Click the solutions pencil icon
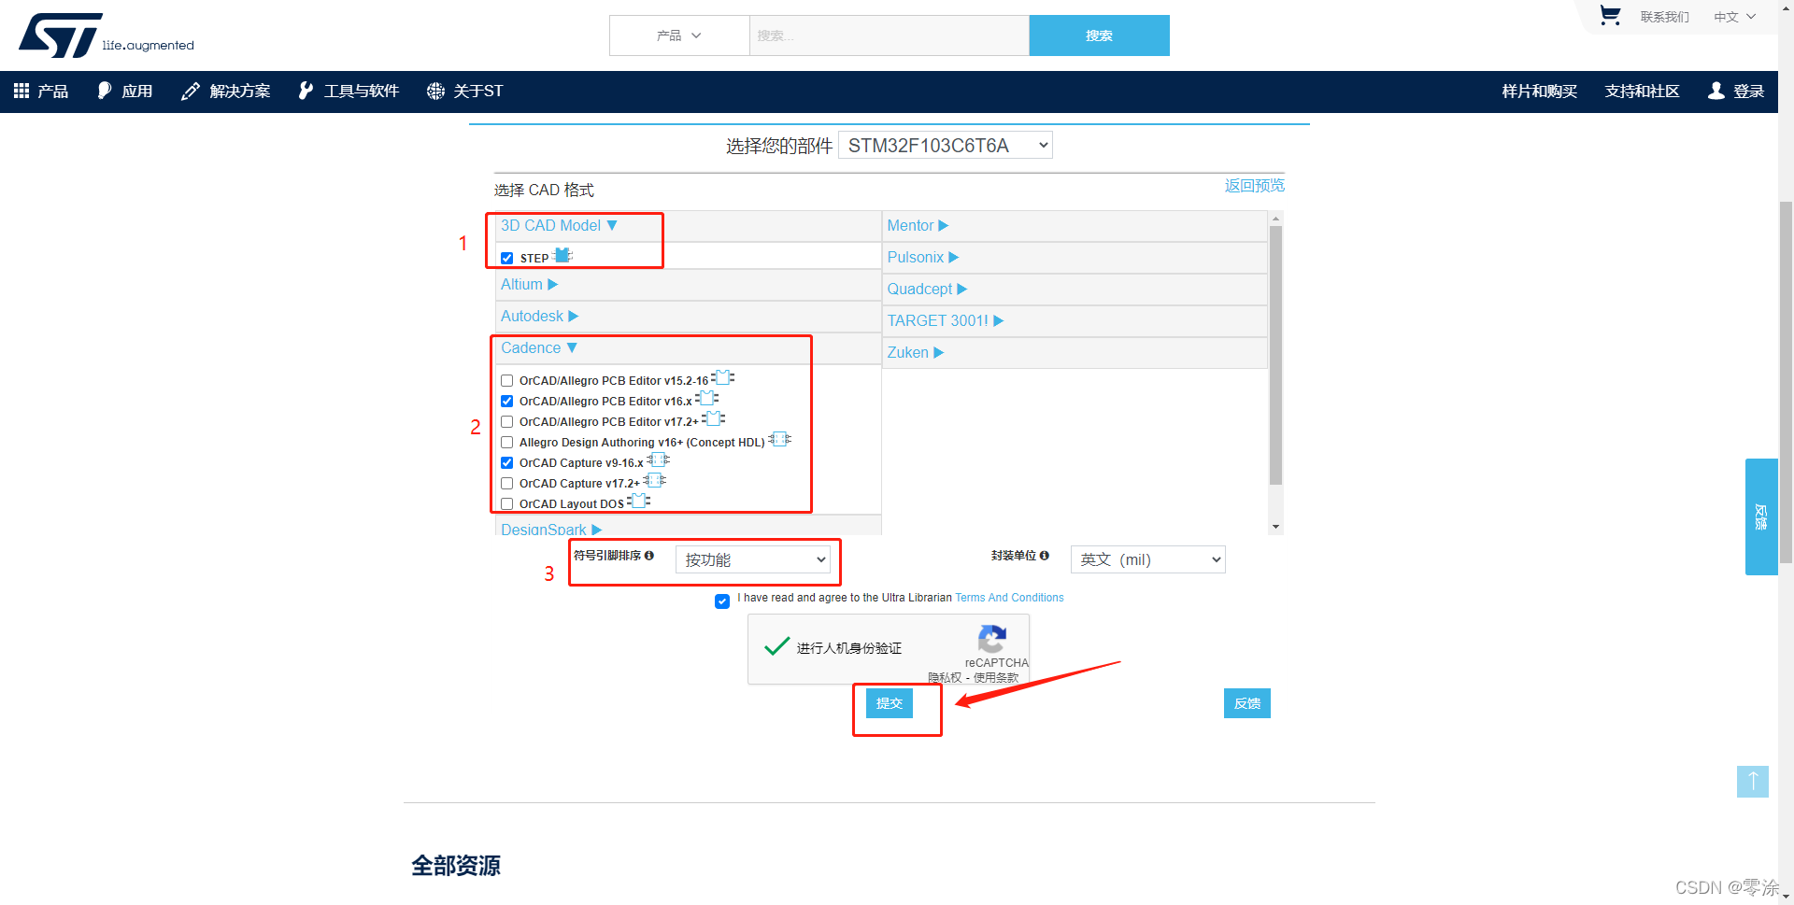The image size is (1794, 905). click(x=190, y=91)
